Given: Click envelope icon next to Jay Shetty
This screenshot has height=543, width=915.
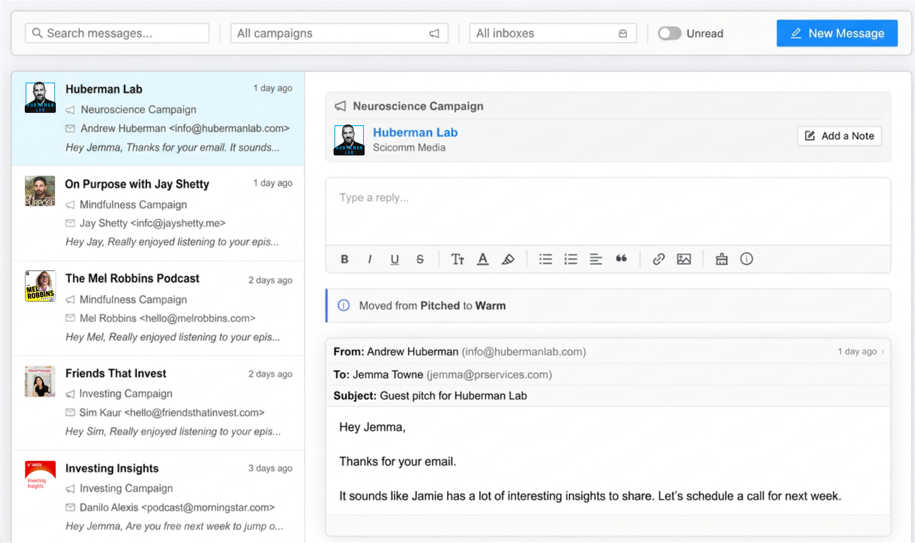Looking at the screenshot, I should pyautogui.click(x=70, y=223).
